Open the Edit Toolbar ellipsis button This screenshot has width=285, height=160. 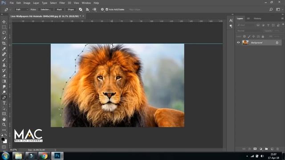click(x=4, y=130)
